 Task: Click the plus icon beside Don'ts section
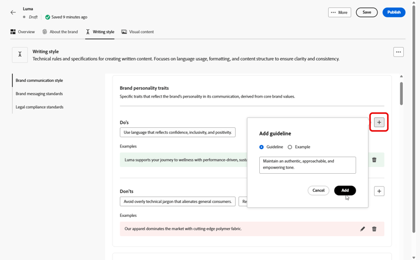tap(379, 191)
